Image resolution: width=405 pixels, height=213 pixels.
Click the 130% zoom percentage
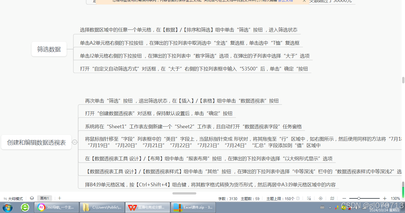click(395, 198)
